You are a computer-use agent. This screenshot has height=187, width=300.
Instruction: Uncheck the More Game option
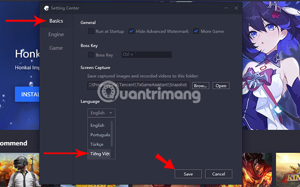[196, 31]
